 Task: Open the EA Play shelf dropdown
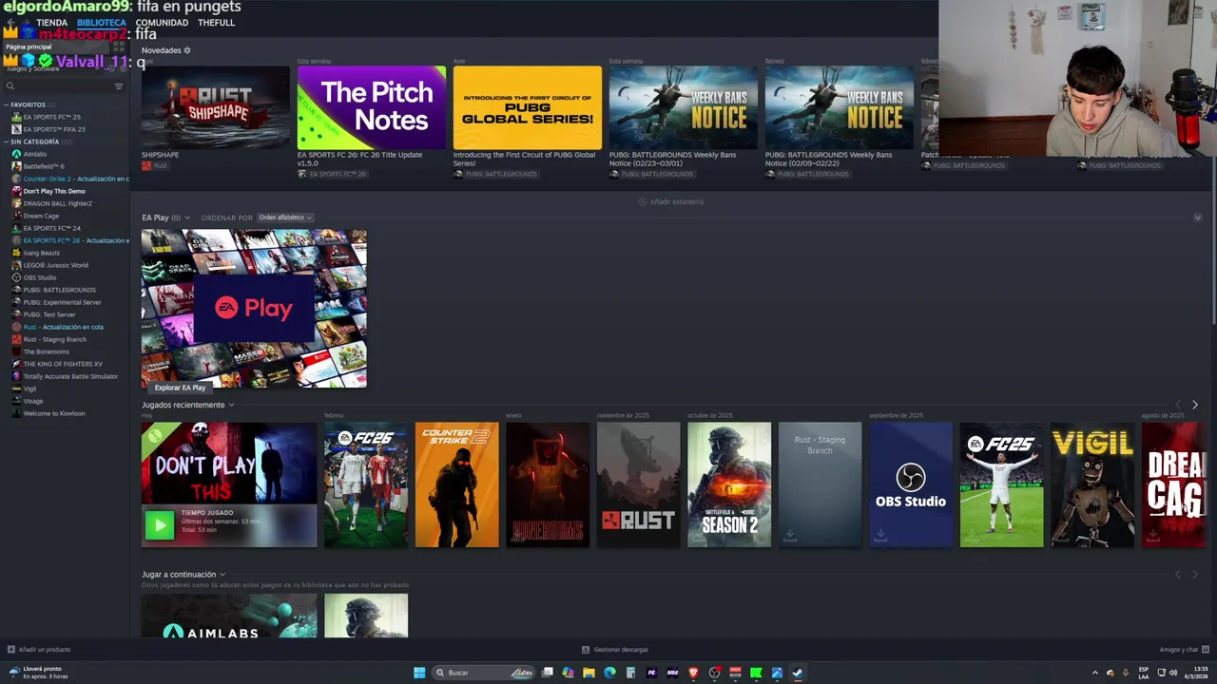(x=187, y=218)
